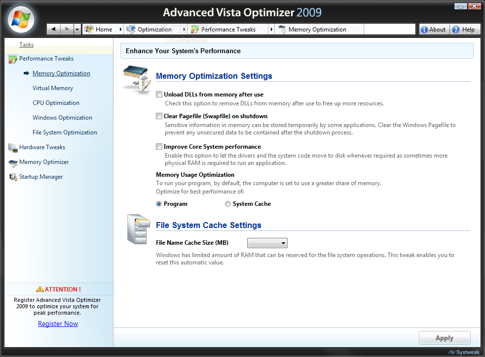Open the navigation history dropdown arrow
This screenshot has height=357, width=485.
77,30
